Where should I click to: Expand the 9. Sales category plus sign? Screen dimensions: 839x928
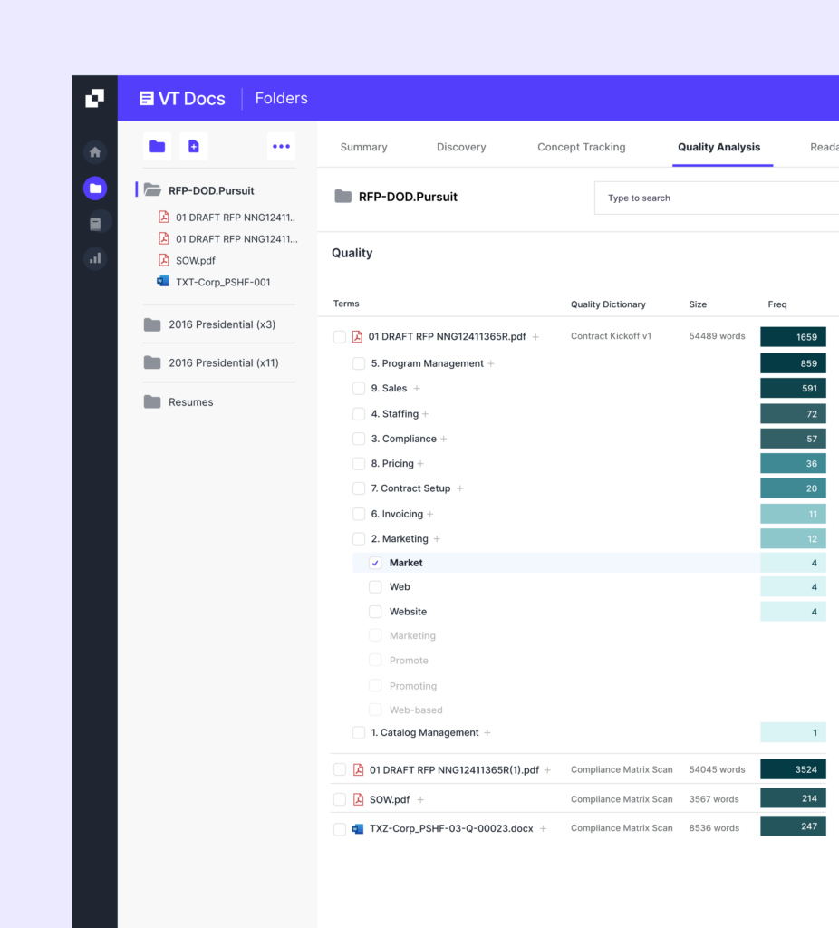417,389
